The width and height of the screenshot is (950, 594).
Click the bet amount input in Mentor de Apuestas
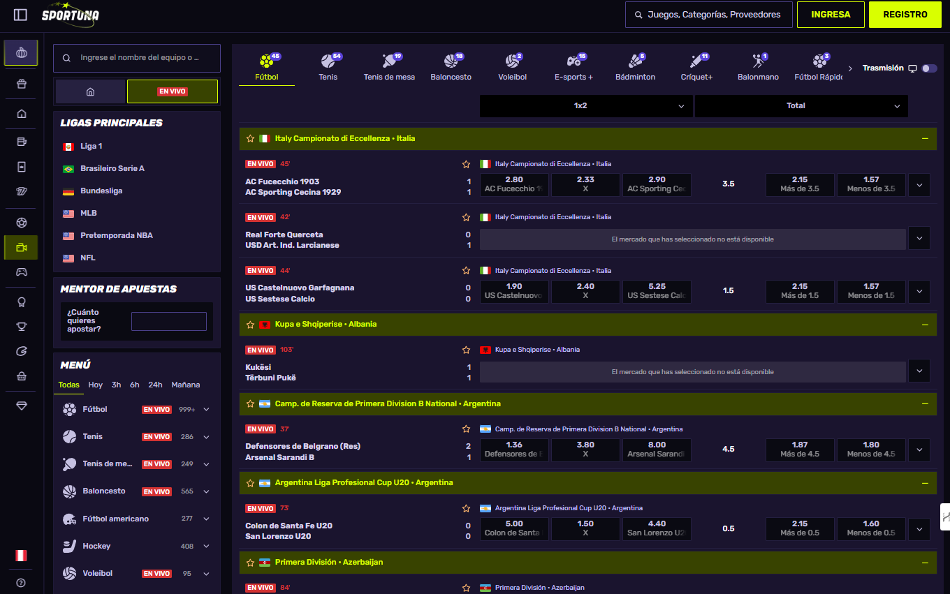coord(169,321)
